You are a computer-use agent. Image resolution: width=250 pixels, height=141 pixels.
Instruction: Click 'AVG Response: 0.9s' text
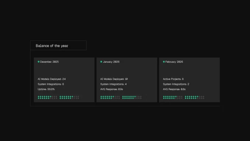(112, 89)
